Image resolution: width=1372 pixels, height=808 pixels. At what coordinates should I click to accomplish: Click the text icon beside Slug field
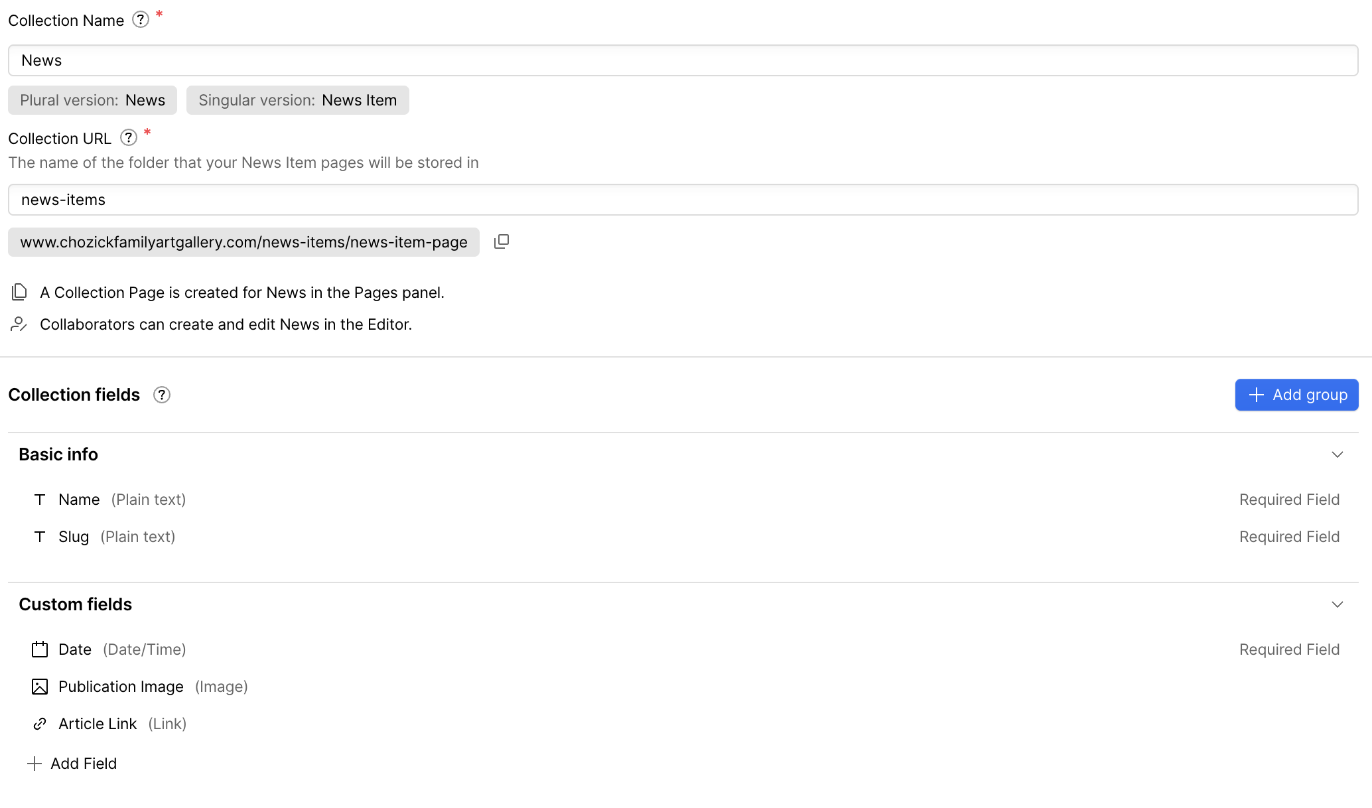tap(40, 537)
